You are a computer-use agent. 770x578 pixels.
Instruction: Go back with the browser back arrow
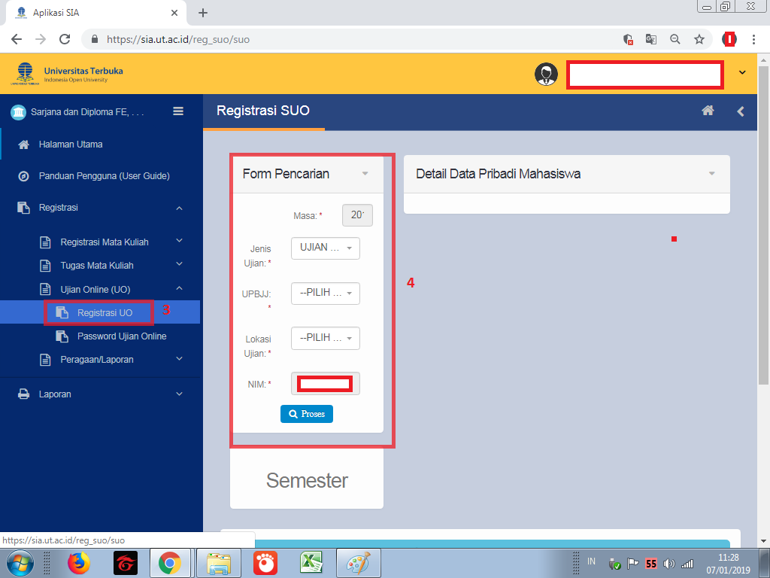point(17,39)
